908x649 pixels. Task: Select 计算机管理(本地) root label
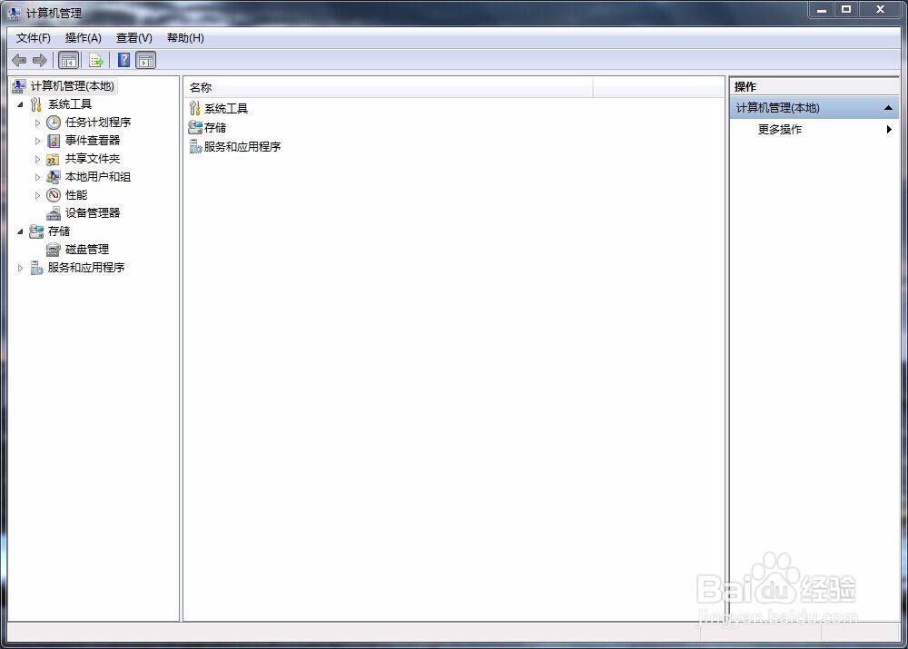click(73, 86)
